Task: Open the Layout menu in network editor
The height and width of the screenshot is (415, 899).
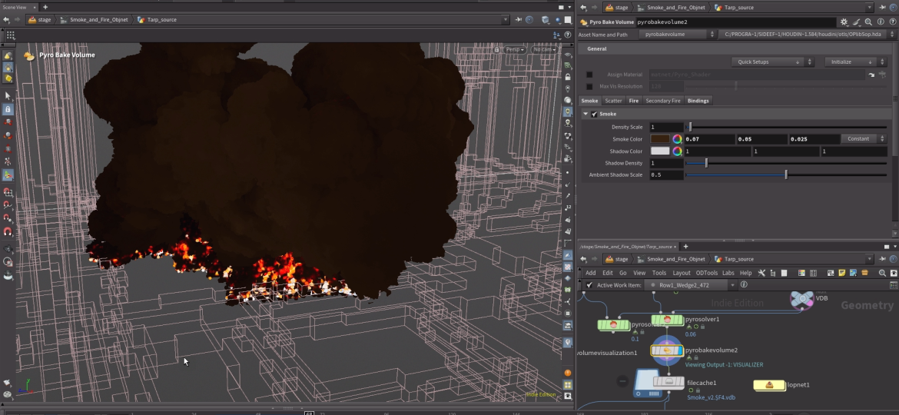Action: tap(681, 273)
